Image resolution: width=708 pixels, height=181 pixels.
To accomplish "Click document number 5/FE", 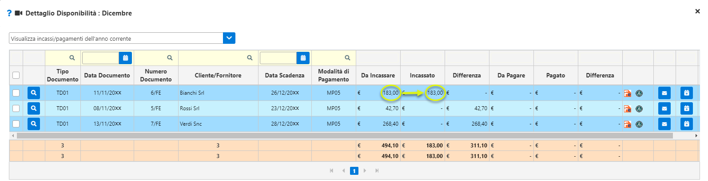I will [x=156, y=108].
